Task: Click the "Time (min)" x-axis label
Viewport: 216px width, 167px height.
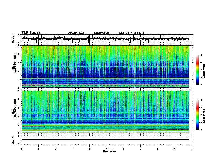Action: click(x=109, y=151)
